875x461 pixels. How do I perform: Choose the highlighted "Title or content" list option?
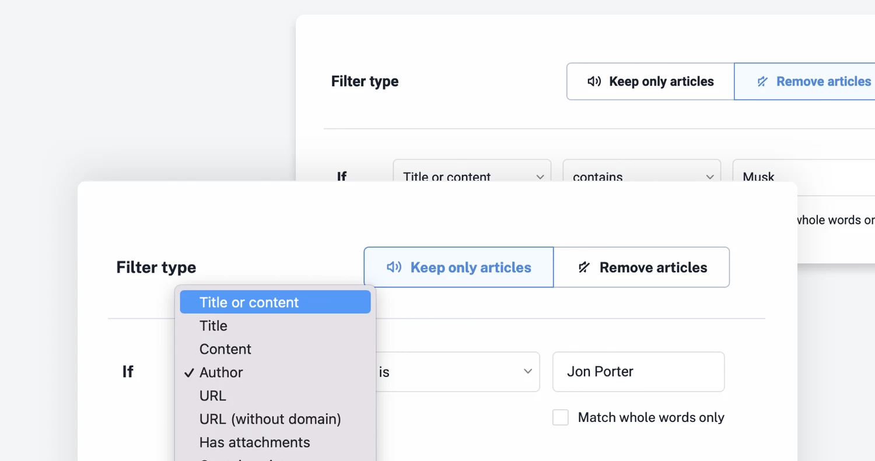(275, 302)
